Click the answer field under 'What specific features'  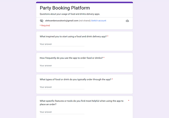[62, 112]
